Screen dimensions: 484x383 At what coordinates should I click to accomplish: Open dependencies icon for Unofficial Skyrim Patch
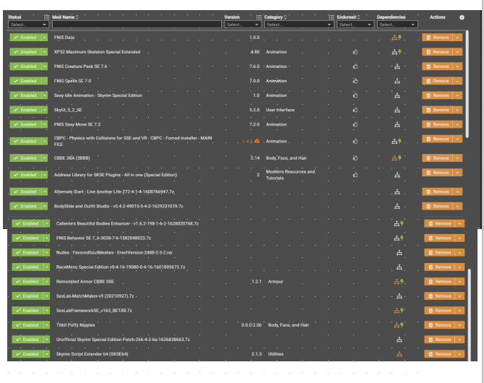click(399, 340)
